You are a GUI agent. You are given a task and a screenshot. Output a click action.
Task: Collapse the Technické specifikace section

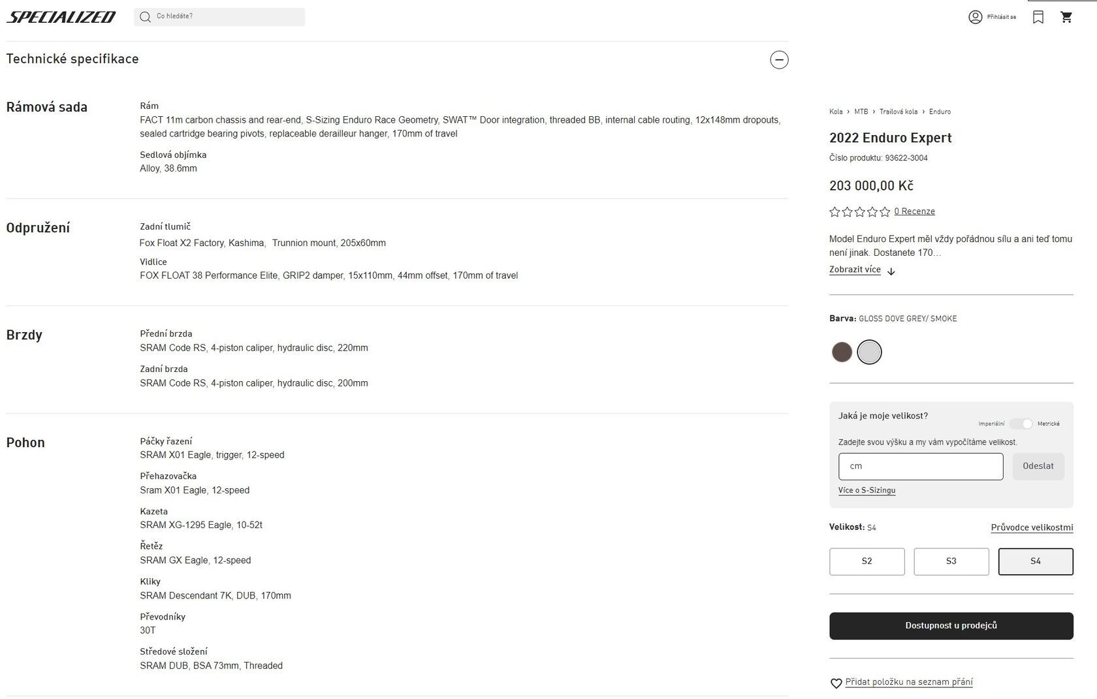point(779,59)
